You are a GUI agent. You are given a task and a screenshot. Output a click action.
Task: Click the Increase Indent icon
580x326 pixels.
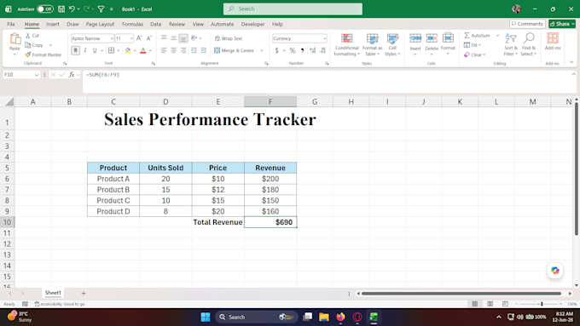204,50
